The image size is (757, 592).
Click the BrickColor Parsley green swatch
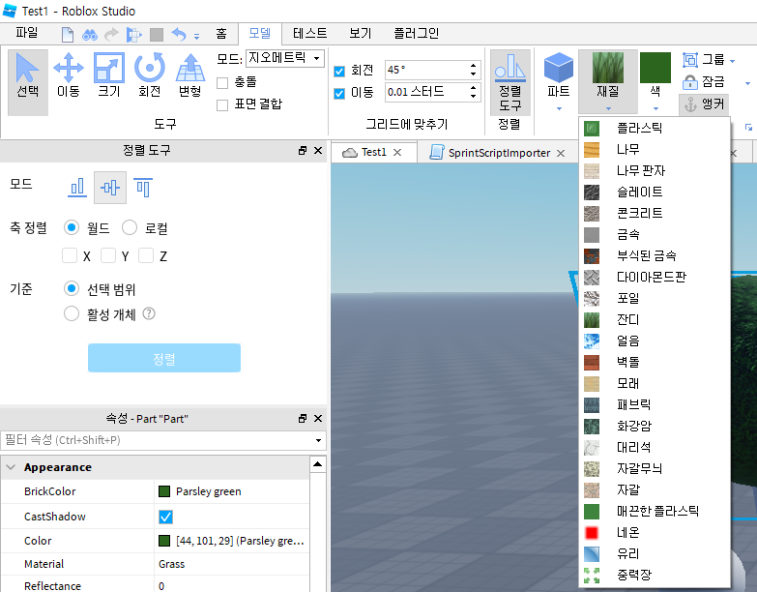click(x=164, y=491)
